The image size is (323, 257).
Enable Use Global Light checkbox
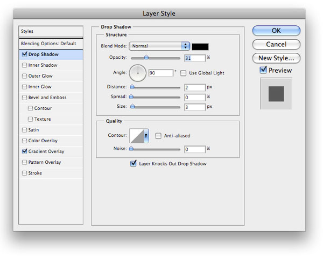tap(183, 73)
